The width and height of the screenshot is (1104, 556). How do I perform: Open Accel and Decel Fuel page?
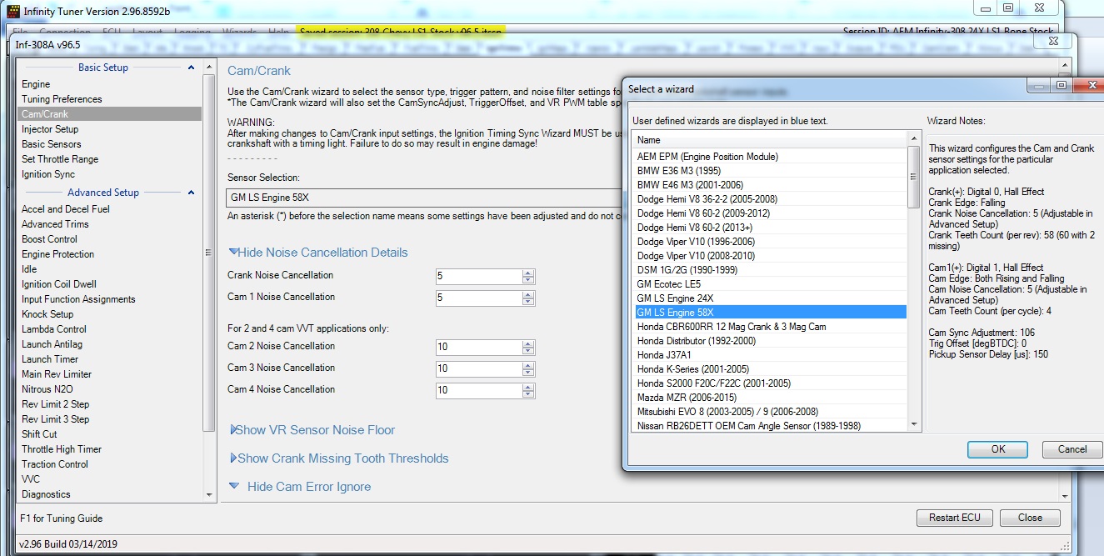tap(66, 209)
